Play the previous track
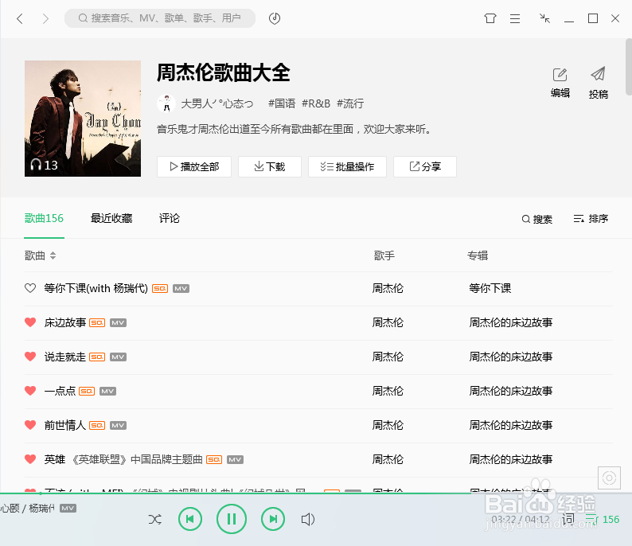This screenshot has height=546, width=632. (190, 519)
